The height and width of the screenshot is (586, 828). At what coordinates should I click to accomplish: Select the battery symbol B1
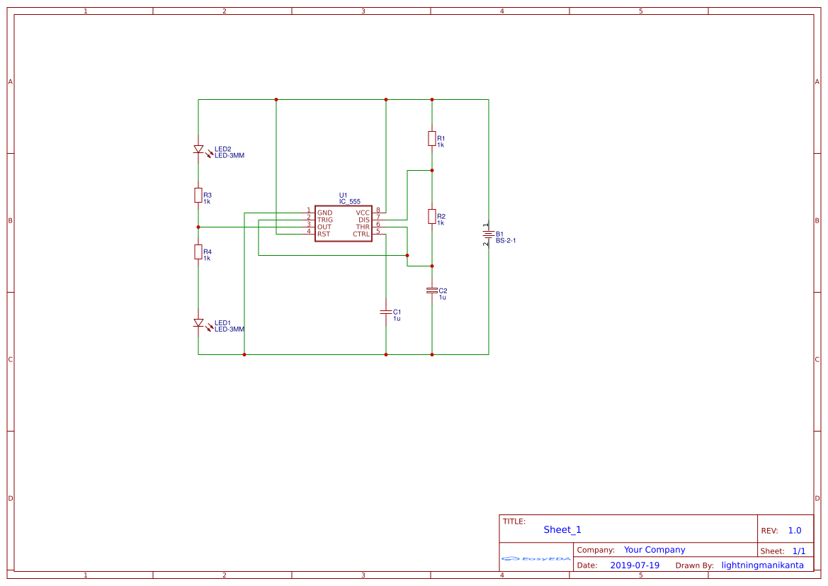[489, 236]
